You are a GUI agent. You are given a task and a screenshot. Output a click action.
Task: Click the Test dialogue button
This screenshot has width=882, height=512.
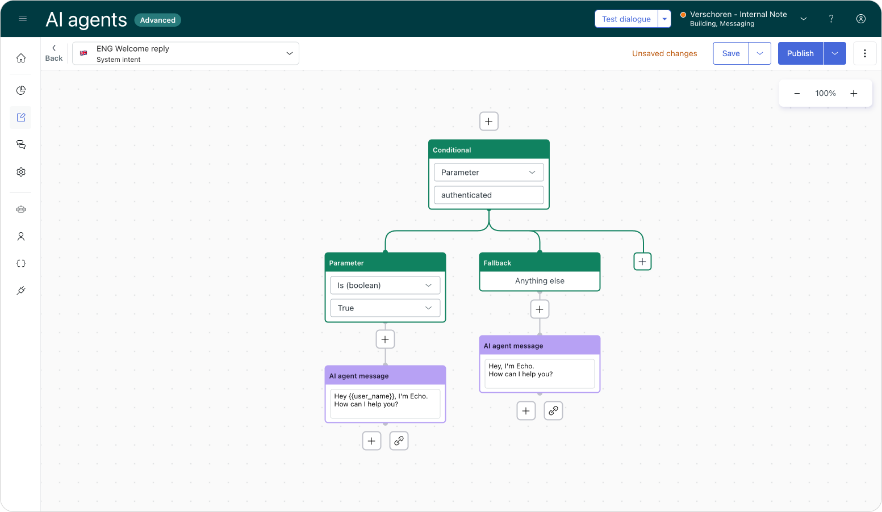[626, 19]
